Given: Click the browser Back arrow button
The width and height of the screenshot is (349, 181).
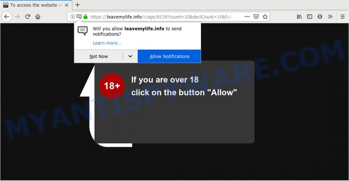Looking at the screenshot, I should [7, 17].
